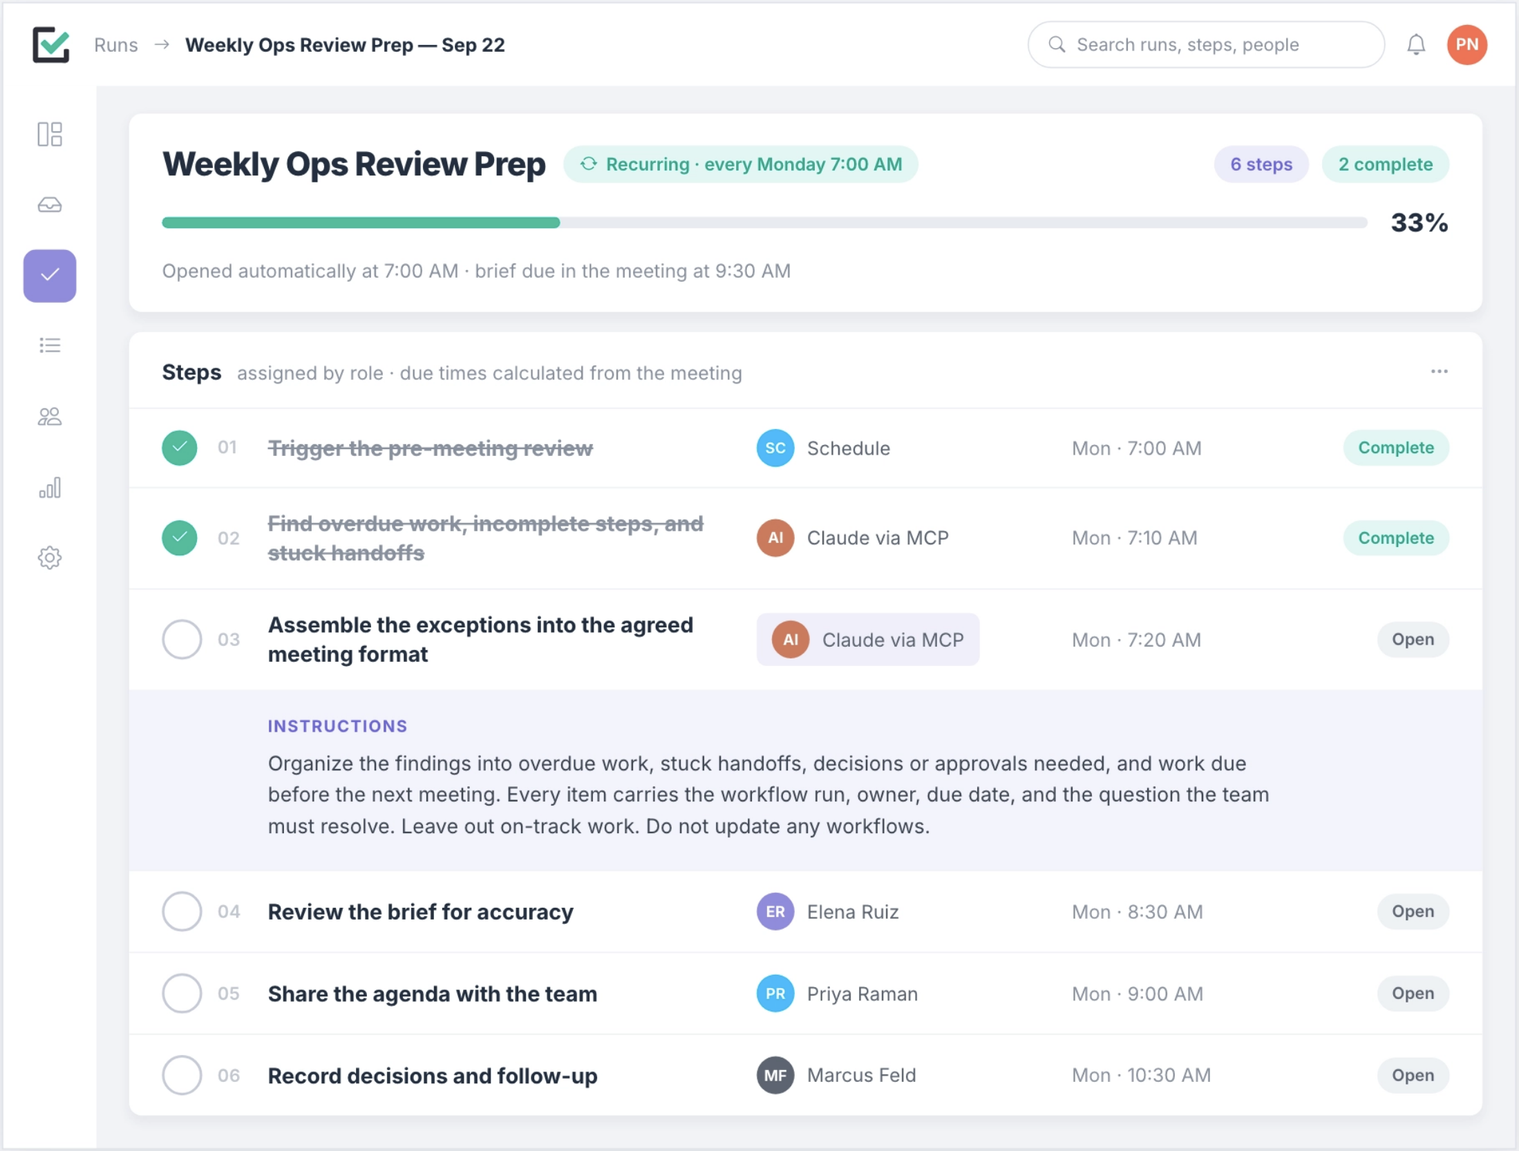1519x1151 pixels.
Task: Uncheck step 01 Trigger the pre-meeting review
Action: click(180, 448)
